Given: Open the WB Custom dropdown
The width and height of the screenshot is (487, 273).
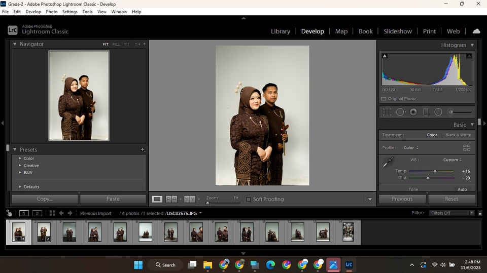Looking at the screenshot, I should [452, 160].
